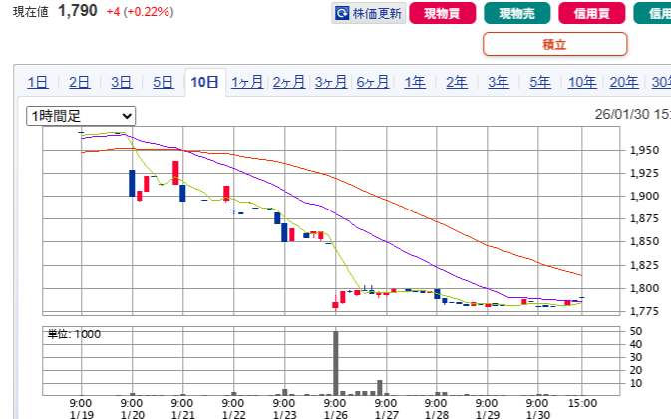Viewport: 671px width, 419px height.
Task: Show the 2ヶ月 chart range
Action: pos(289,83)
